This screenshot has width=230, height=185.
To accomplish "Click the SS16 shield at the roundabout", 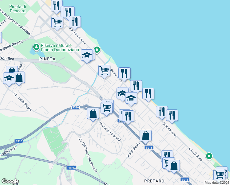I will 76,107.
